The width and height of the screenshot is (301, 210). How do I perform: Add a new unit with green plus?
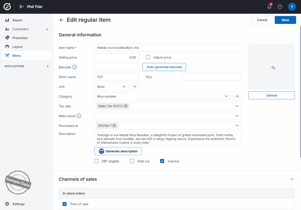point(135,87)
